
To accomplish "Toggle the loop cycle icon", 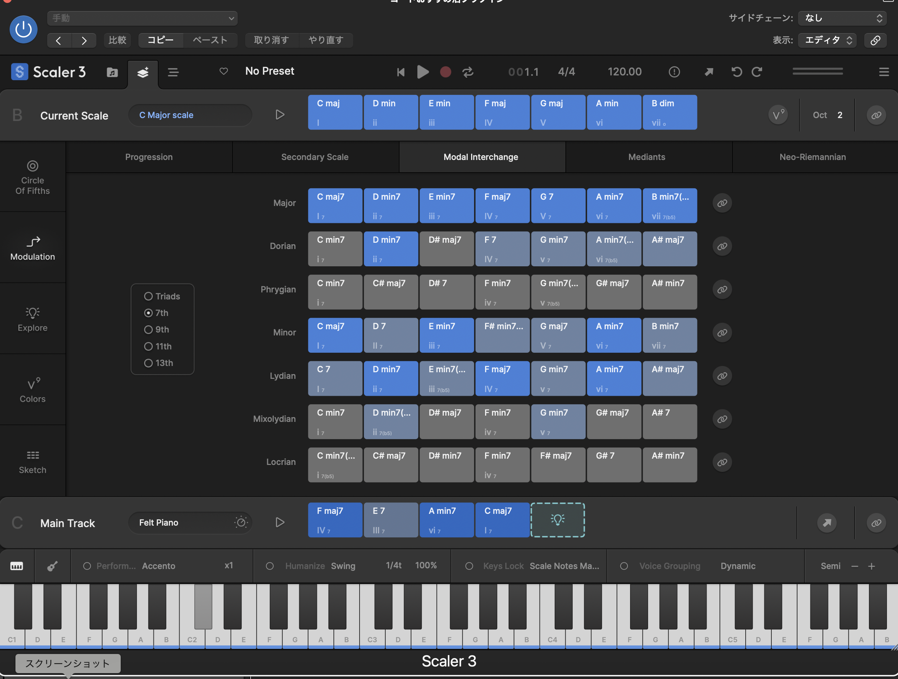I will coord(468,72).
